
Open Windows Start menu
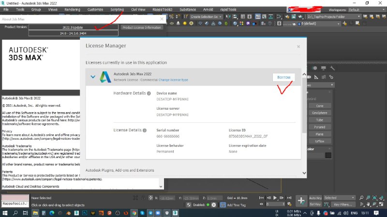(x=5, y=213)
